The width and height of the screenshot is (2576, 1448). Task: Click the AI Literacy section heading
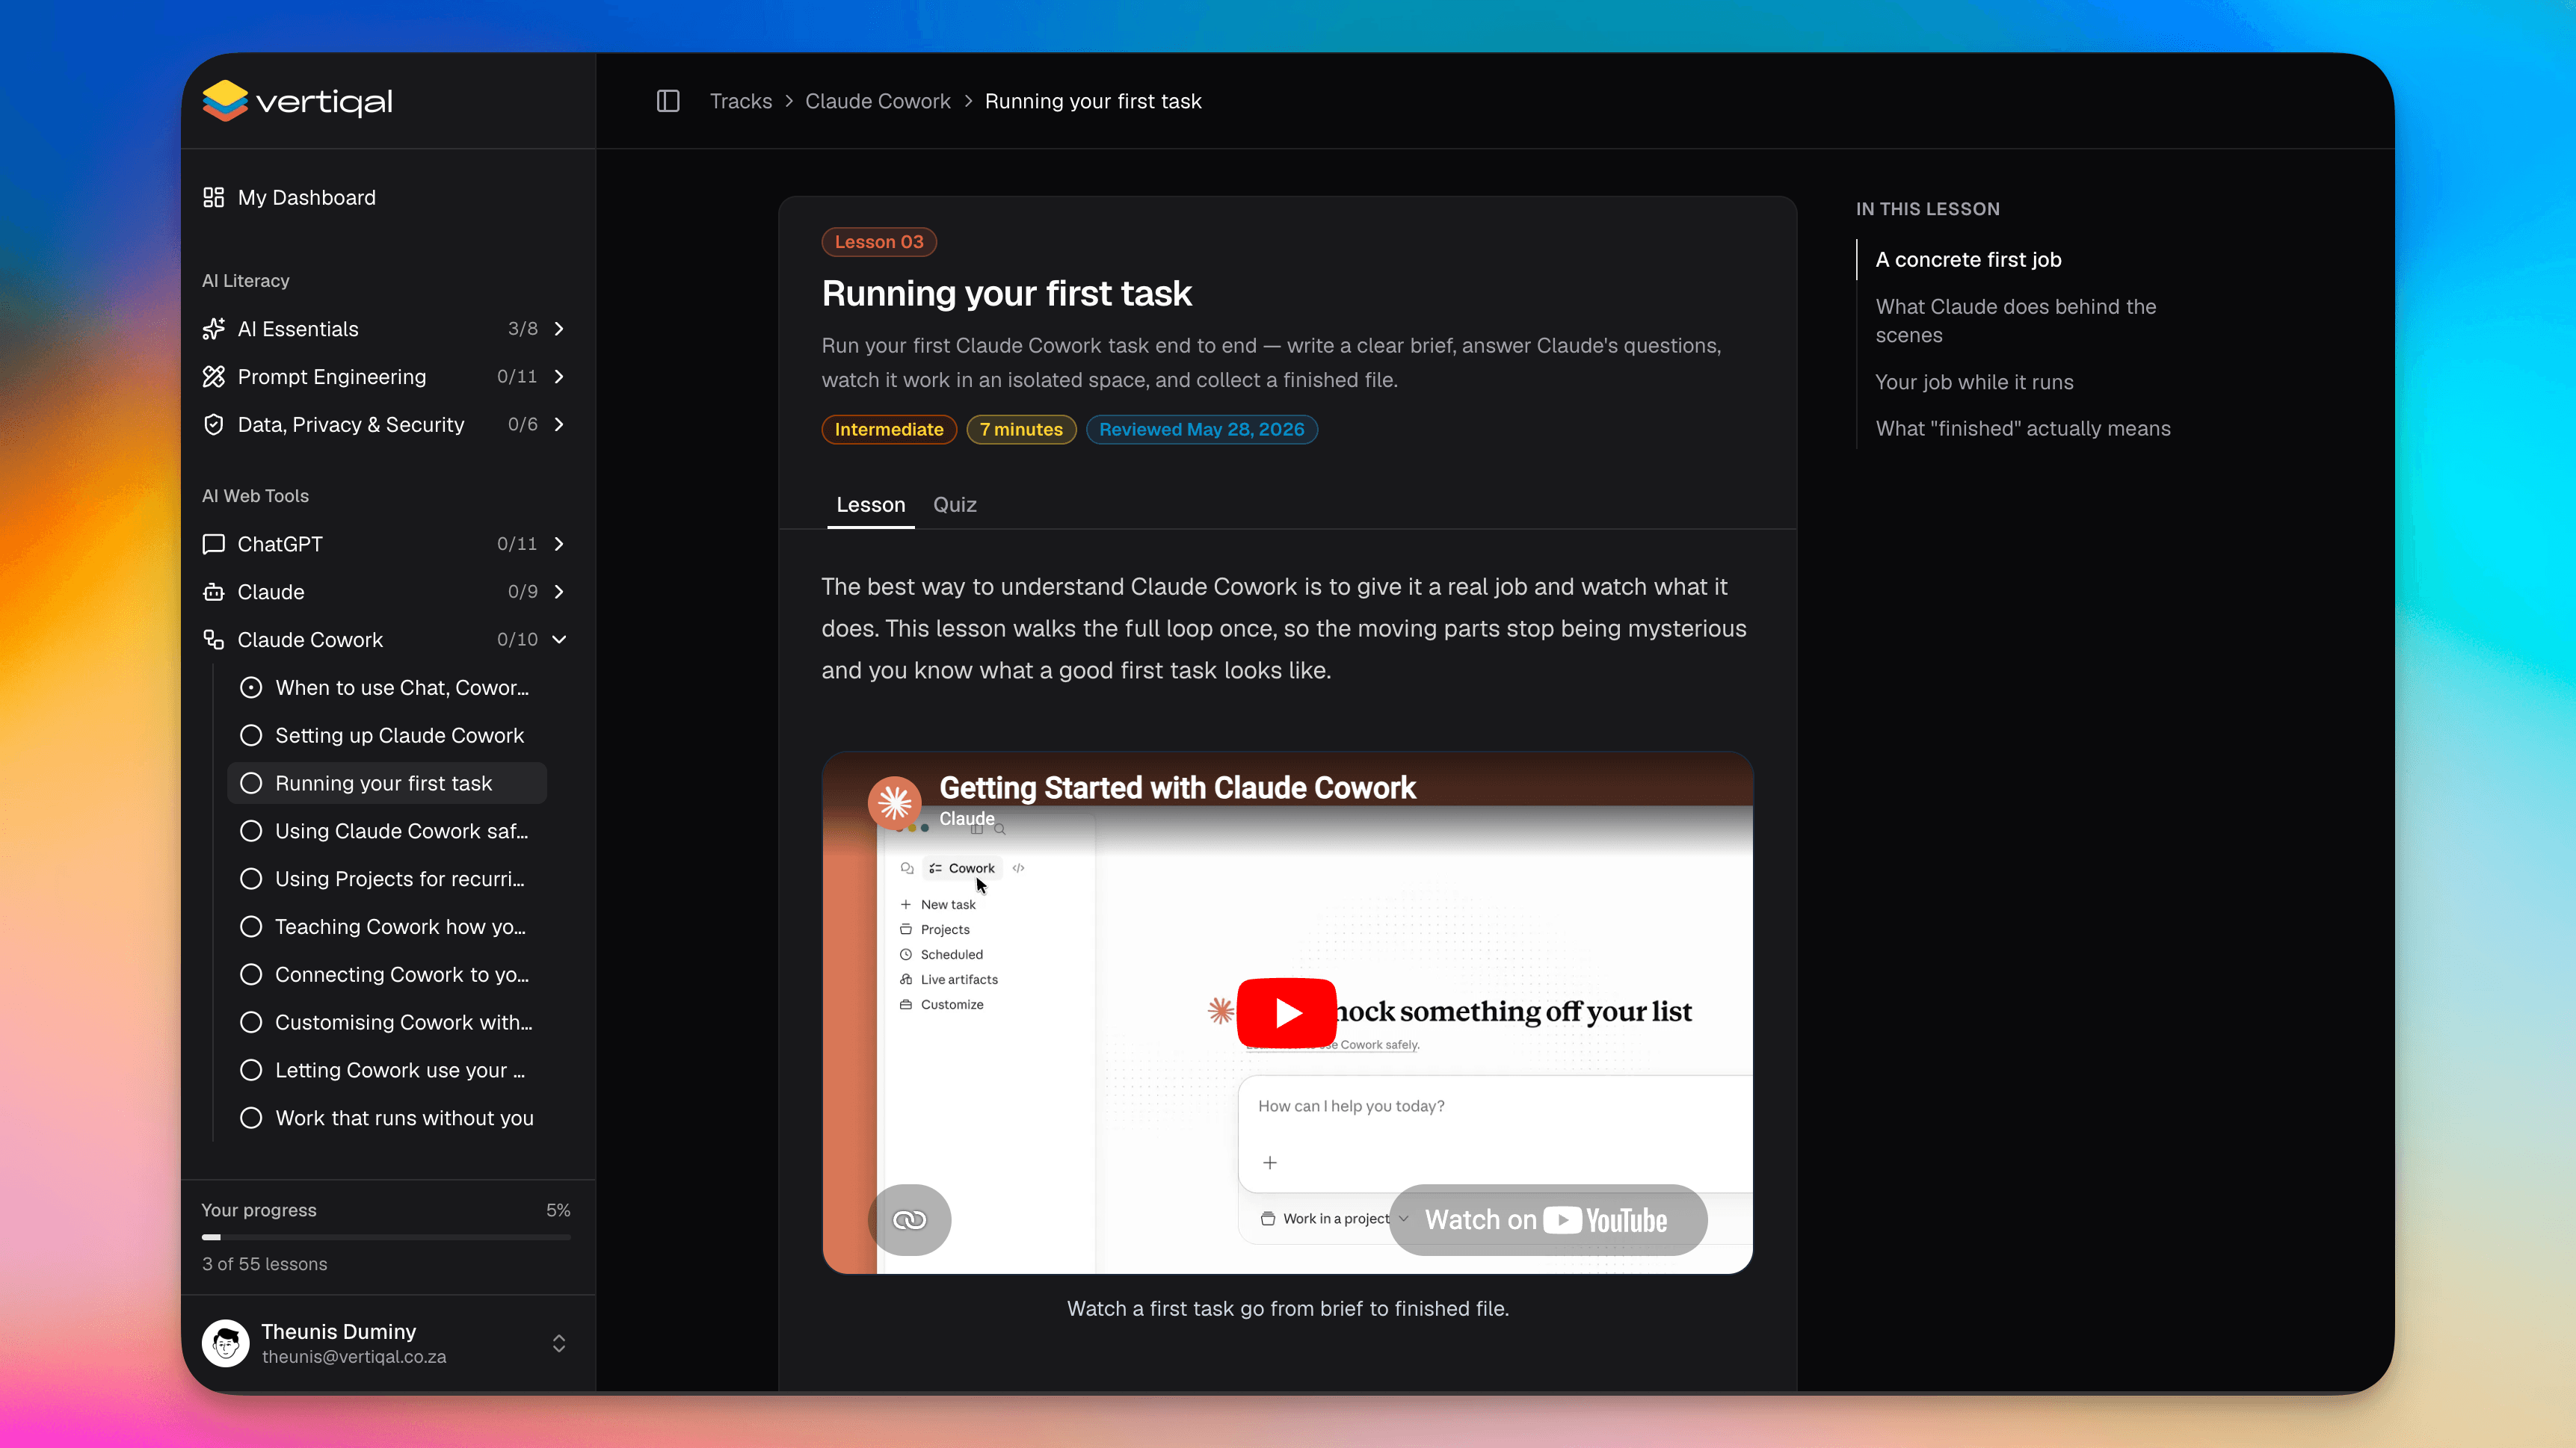point(245,281)
